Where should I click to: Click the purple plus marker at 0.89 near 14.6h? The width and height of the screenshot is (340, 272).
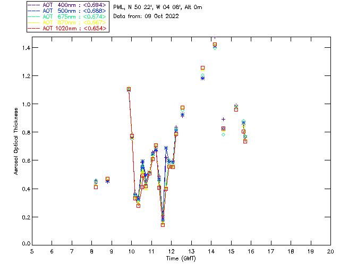(x=223, y=120)
